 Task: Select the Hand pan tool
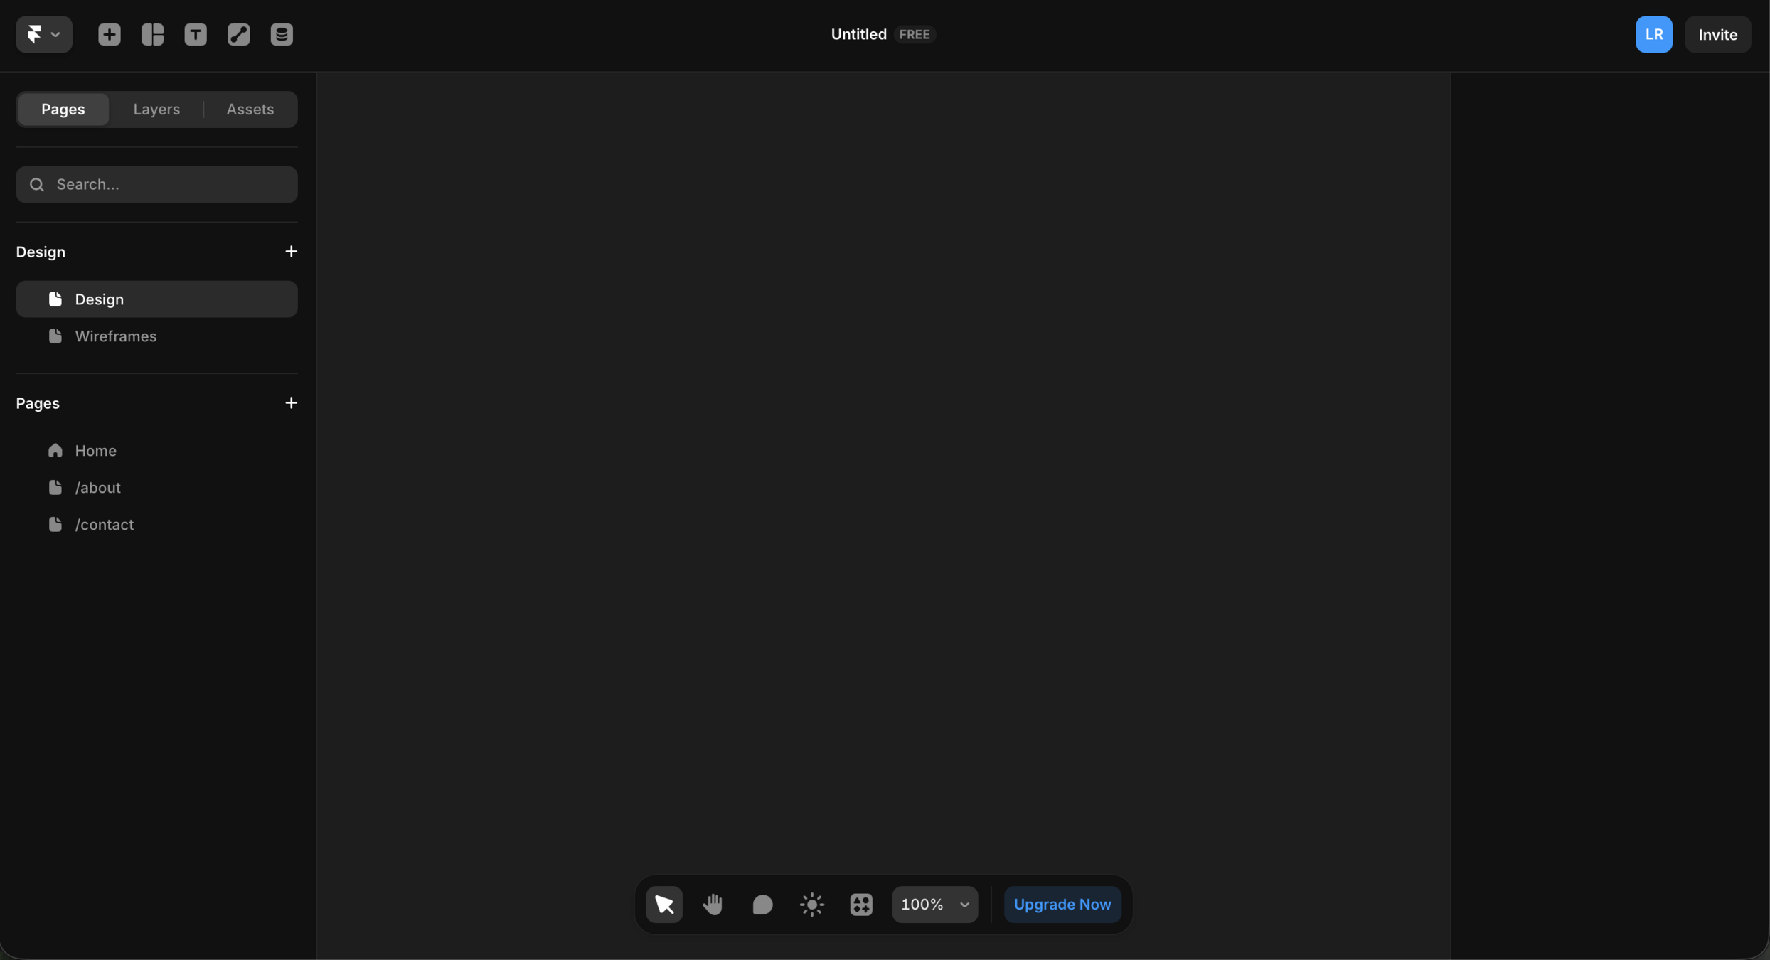point(713,905)
